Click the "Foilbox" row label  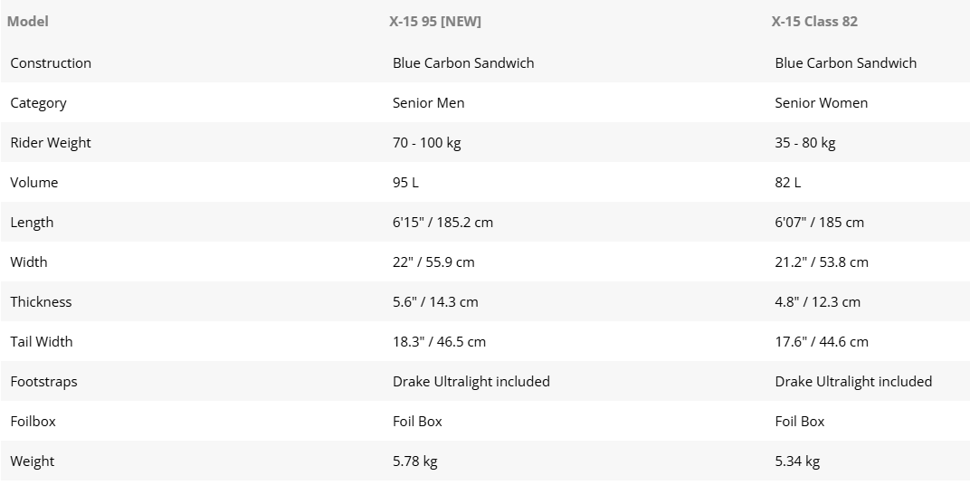point(33,421)
